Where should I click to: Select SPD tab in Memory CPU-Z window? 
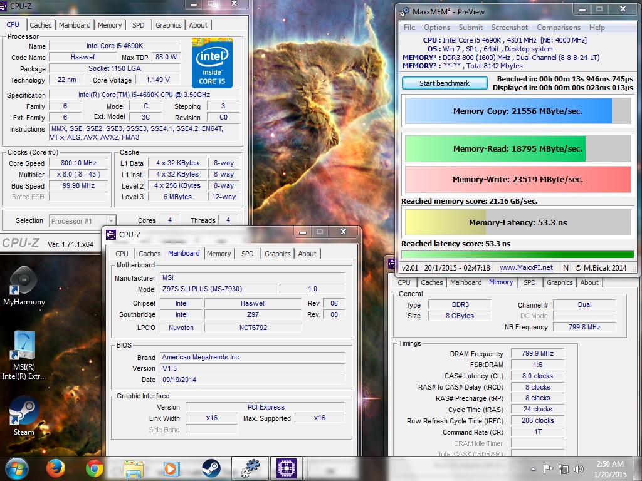coord(529,282)
